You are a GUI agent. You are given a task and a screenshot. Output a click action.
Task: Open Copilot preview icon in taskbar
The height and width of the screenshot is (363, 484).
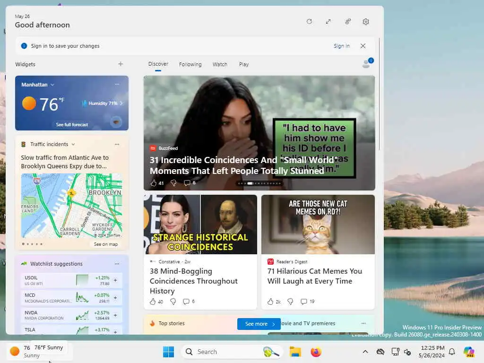pos(469,352)
